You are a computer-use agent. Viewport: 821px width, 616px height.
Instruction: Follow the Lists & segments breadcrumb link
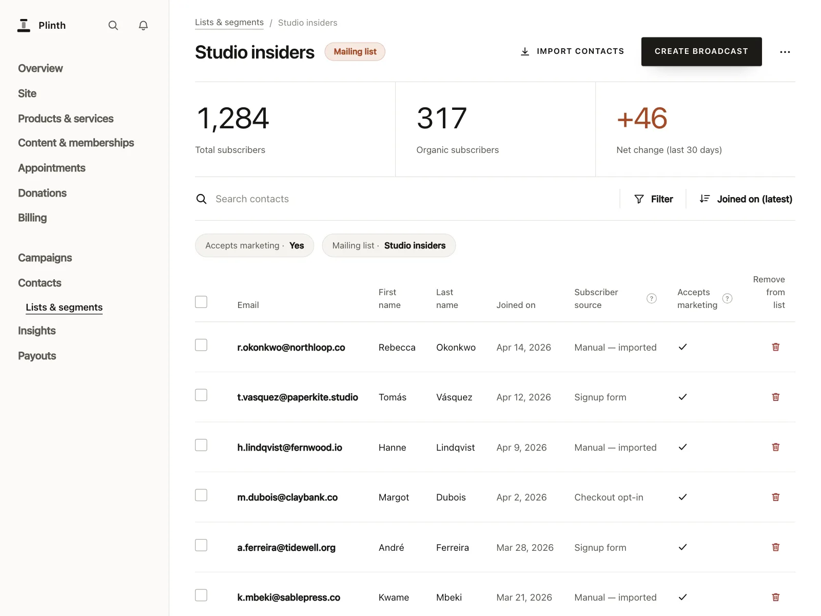(x=229, y=23)
